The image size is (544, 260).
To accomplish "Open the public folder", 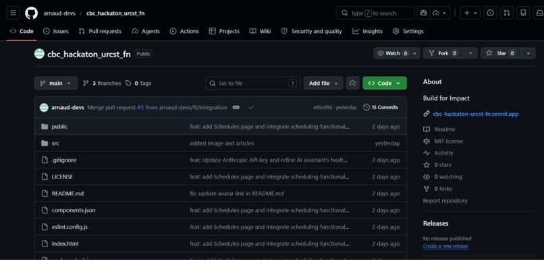I will [59, 127].
